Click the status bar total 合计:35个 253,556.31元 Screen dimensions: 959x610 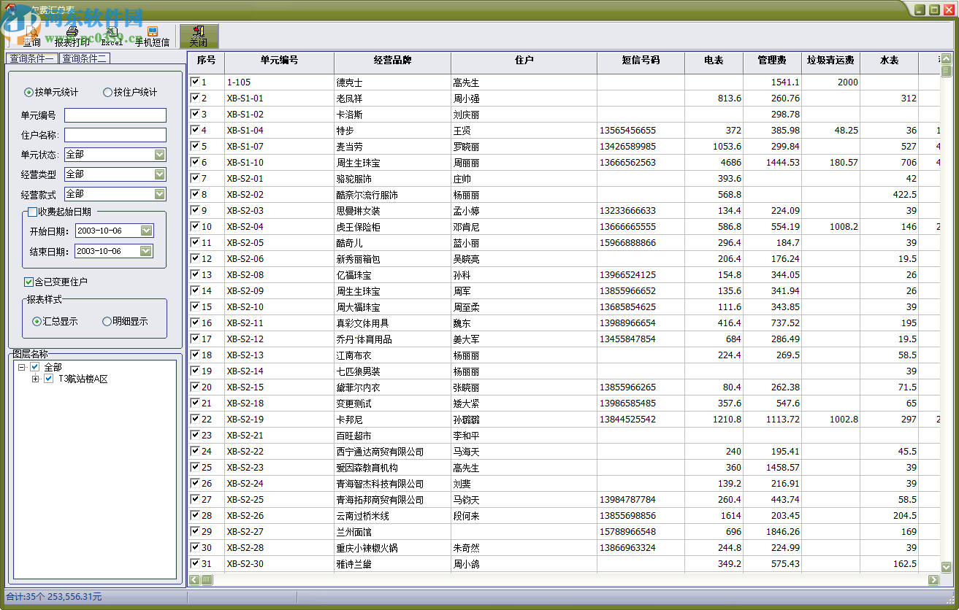click(54, 597)
